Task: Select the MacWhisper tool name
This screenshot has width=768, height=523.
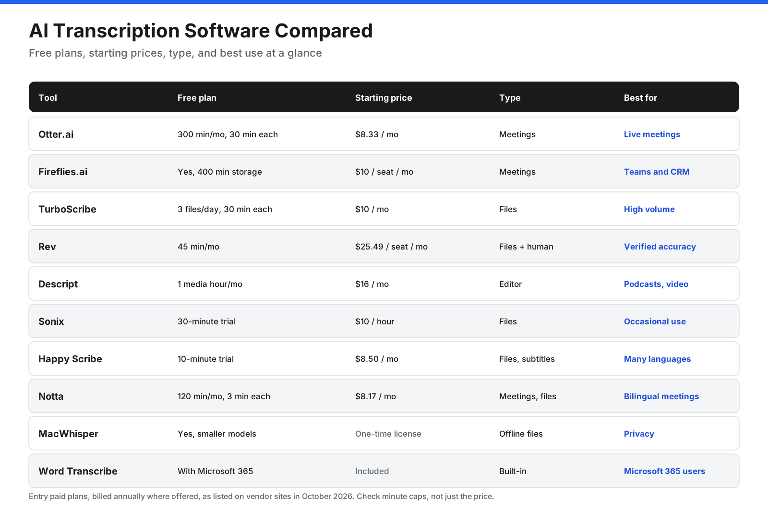Action: click(x=68, y=434)
